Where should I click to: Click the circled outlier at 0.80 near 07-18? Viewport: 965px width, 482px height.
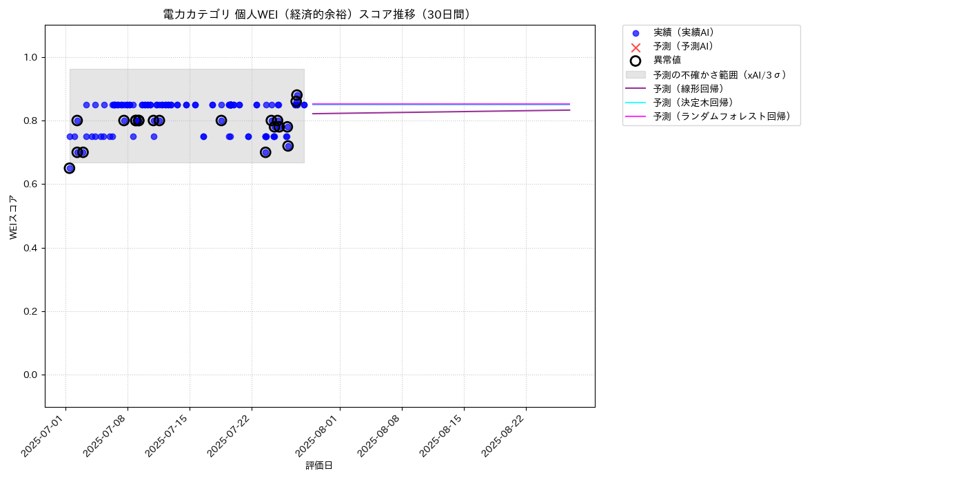click(x=221, y=120)
